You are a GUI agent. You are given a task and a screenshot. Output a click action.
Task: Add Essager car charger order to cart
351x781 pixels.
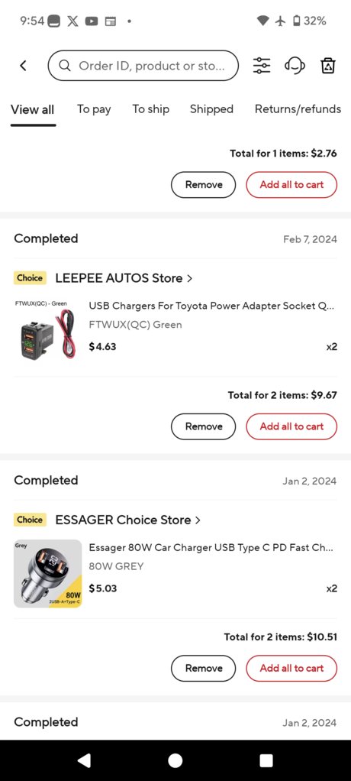pyautogui.click(x=291, y=668)
